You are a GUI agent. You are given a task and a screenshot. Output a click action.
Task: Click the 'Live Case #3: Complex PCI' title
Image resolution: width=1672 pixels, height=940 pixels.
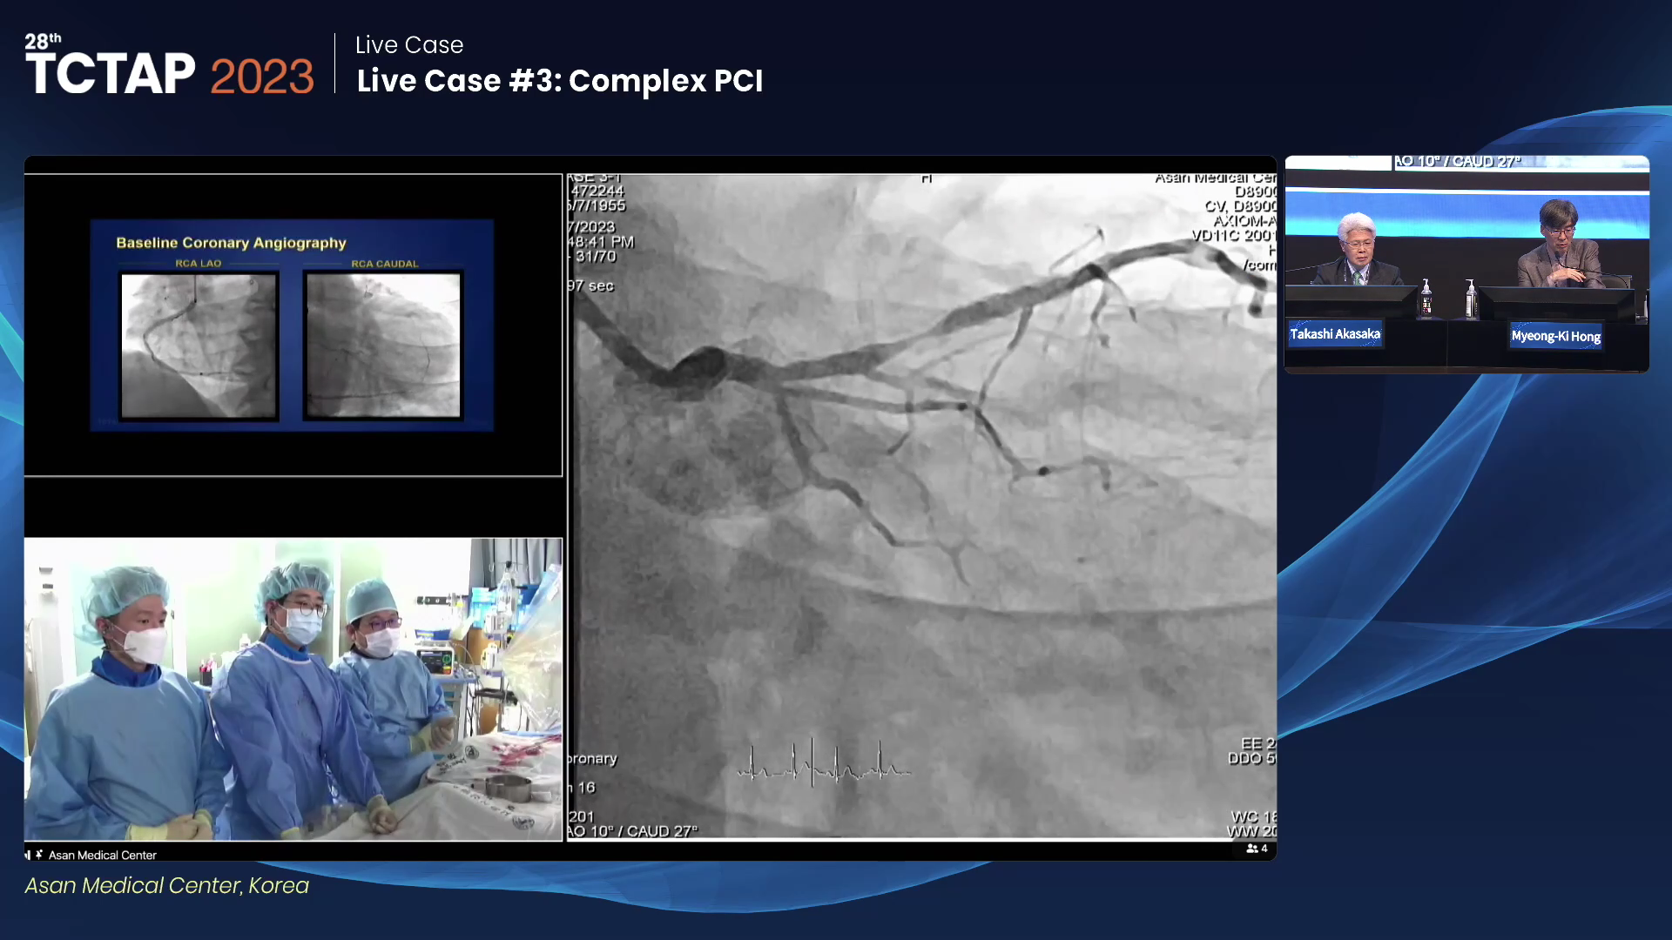tap(560, 81)
